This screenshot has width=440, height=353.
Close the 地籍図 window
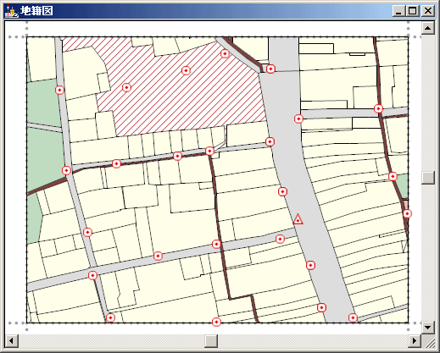(428, 11)
